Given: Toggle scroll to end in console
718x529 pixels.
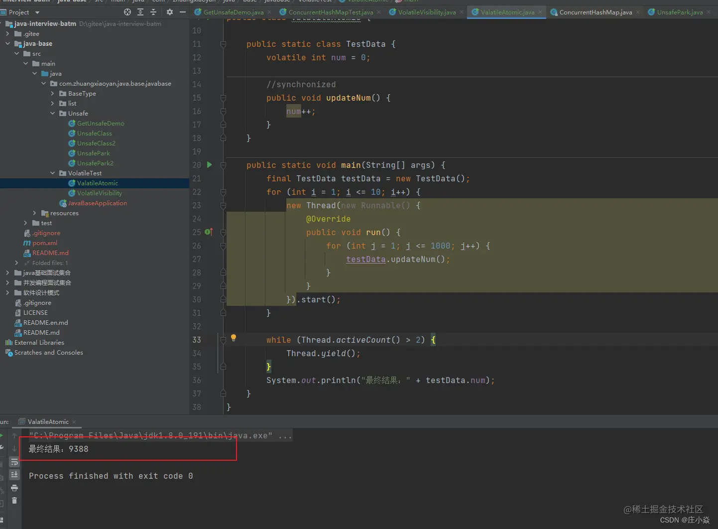Looking at the screenshot, I should tap(14, 475).
